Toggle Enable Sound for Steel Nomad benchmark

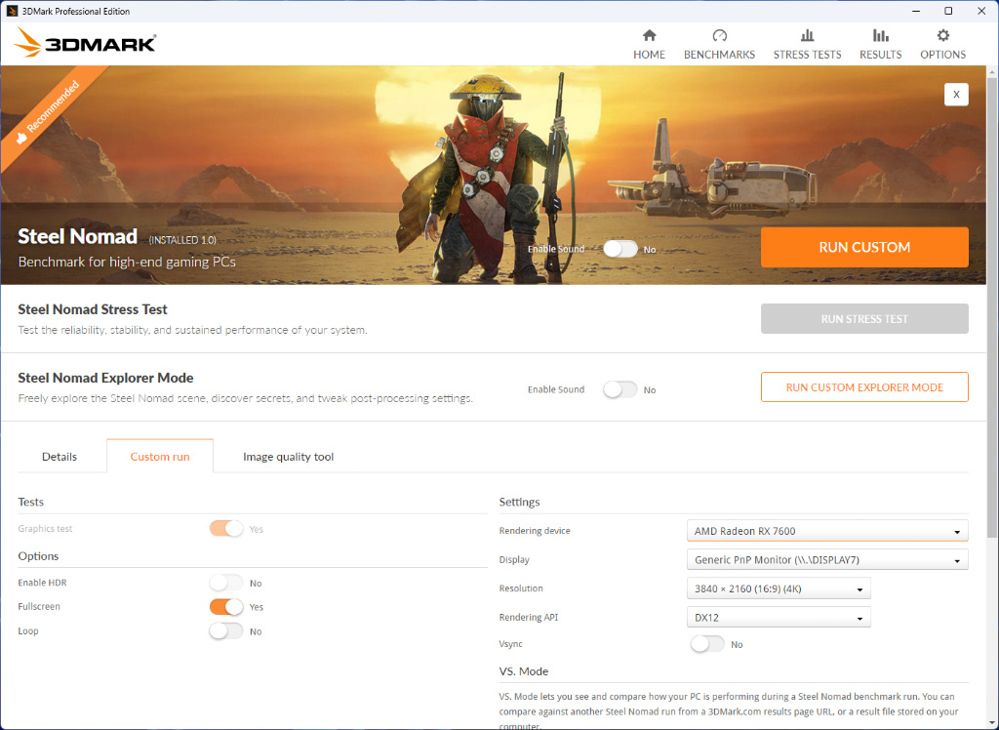point(620,249)
